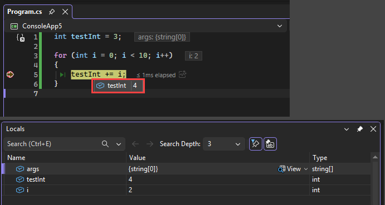This screenshot has height=205, width=385.
Task: Click the '≤ 1ms elapsed' perf tip
Action: pos(156,75)
